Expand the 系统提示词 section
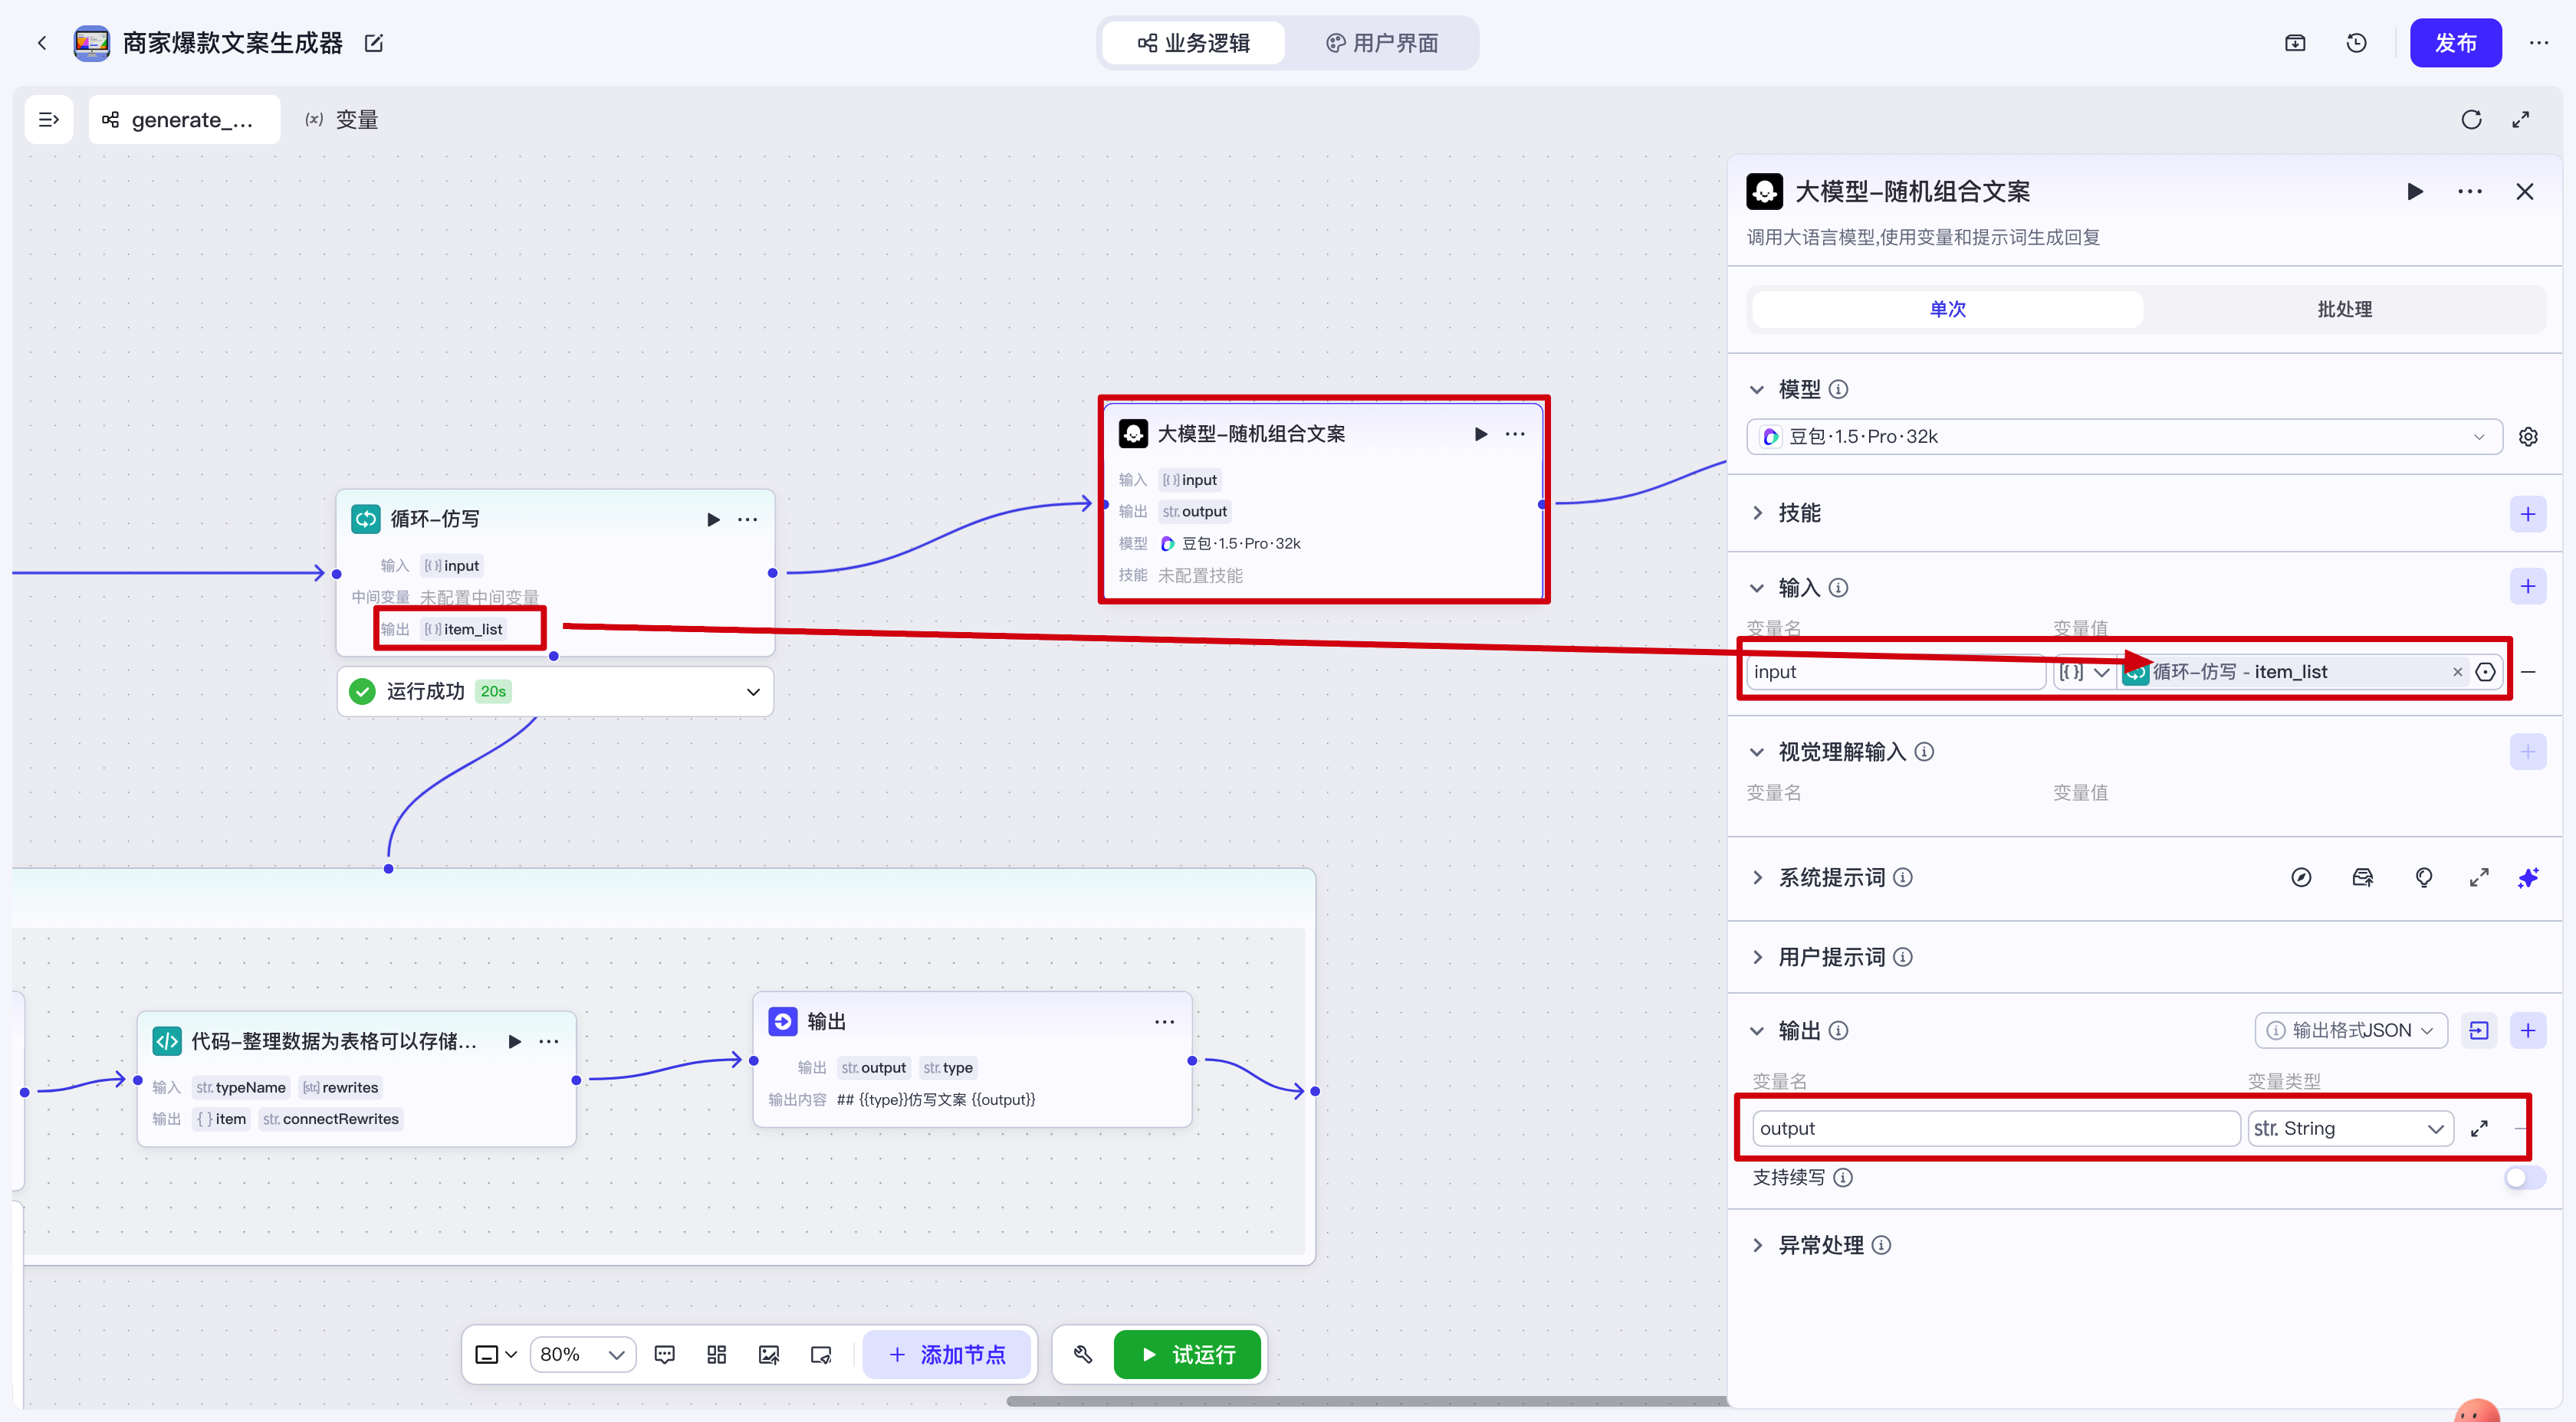 click(x=1757, y=877)
